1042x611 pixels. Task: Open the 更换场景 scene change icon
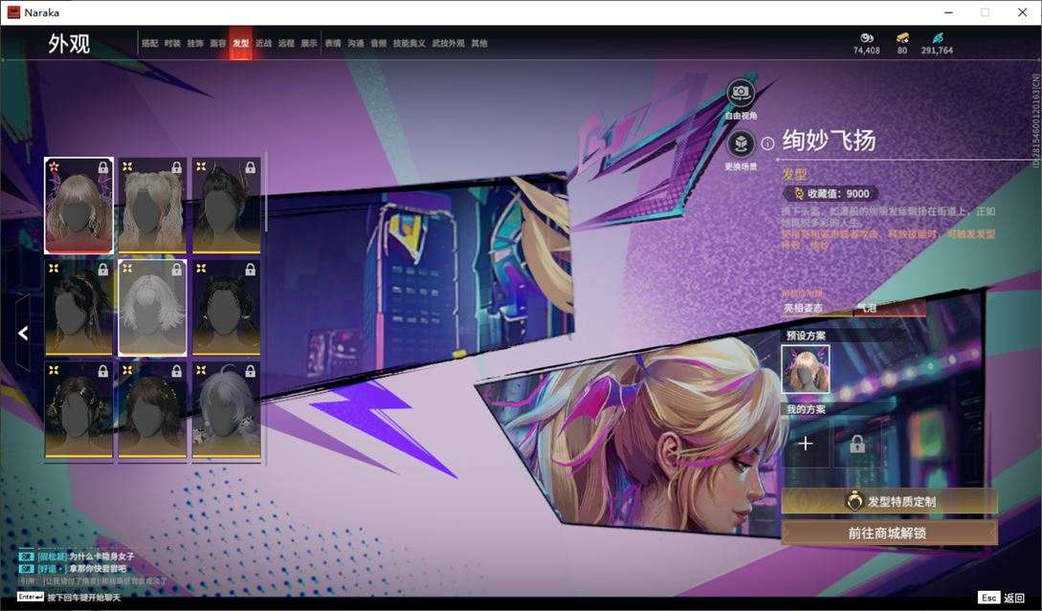(741, 144)
